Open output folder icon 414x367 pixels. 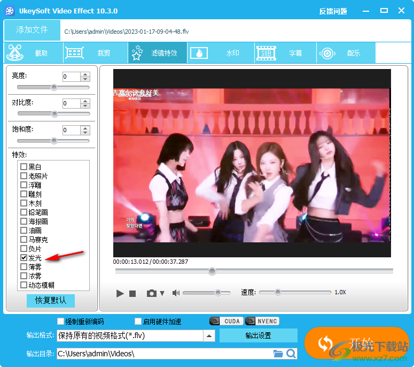(278, 354)
